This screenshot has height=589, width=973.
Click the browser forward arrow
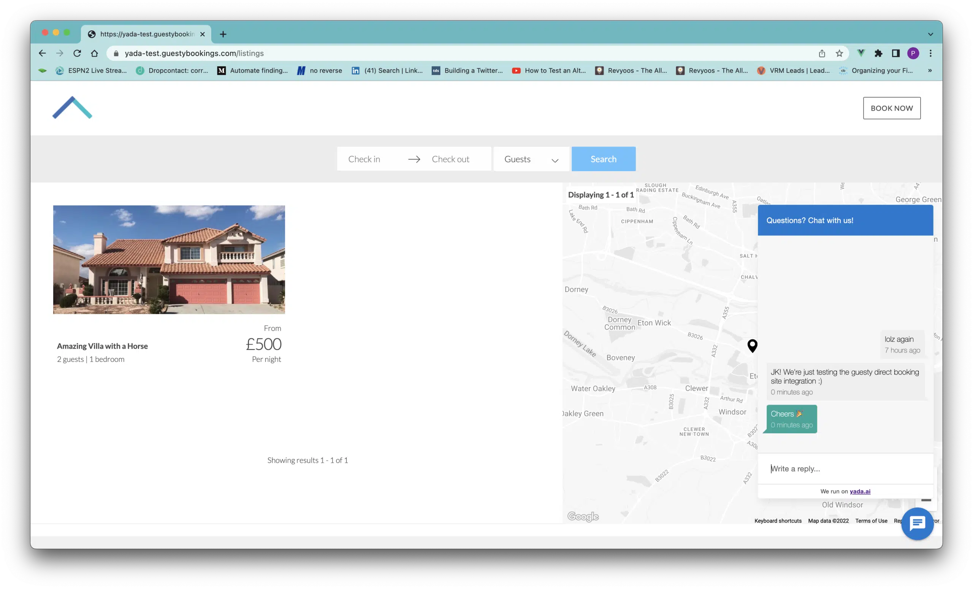pyautogui.click(x=60, y=53)
